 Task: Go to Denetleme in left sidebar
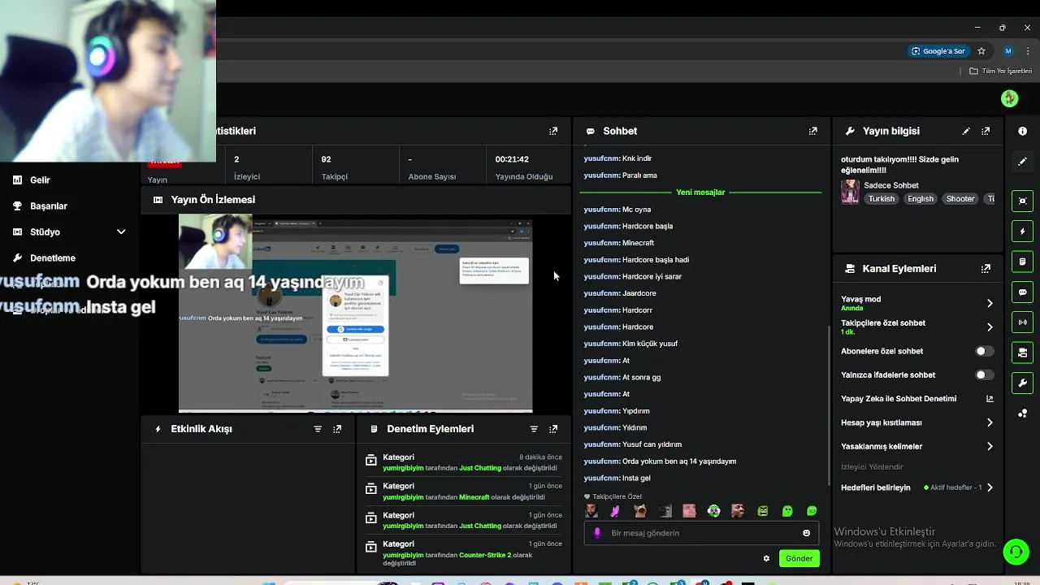[52, 258]
